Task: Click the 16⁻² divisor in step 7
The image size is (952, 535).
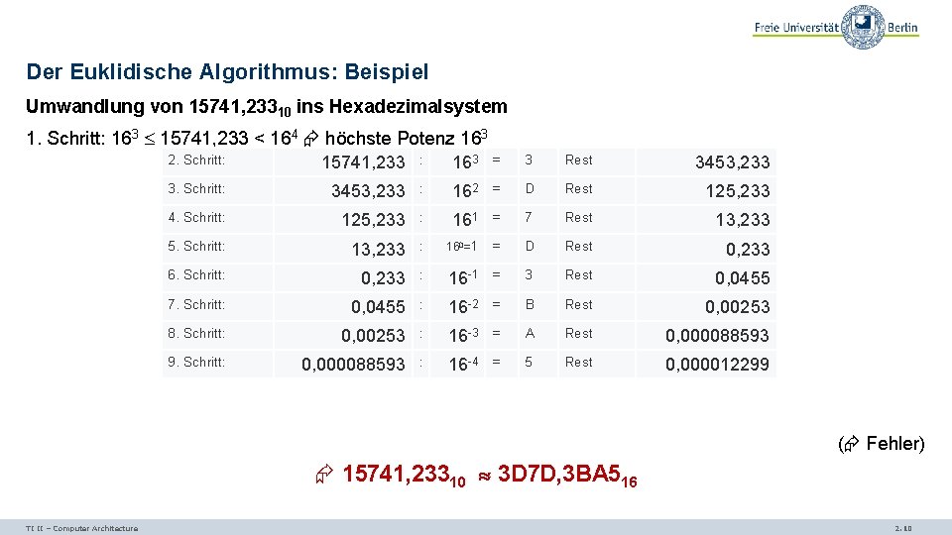Action: tap(463, 306)
